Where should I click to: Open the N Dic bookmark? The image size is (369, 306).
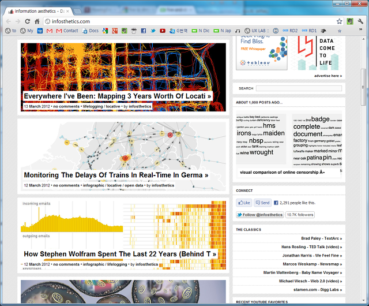(x=201, y=31)
